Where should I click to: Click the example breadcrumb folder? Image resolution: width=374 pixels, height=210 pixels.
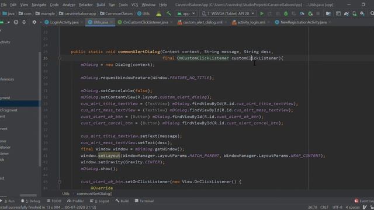coord(45,13)
